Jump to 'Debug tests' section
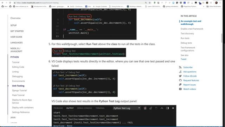The height and width of the screenshot is (127, 225). point(186,43)
